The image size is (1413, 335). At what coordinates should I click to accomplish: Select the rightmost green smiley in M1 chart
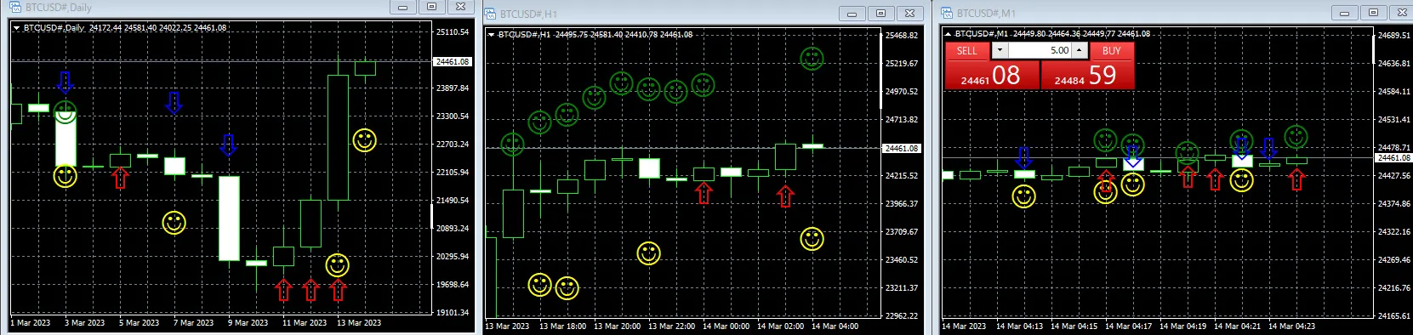click(1296, 136)
